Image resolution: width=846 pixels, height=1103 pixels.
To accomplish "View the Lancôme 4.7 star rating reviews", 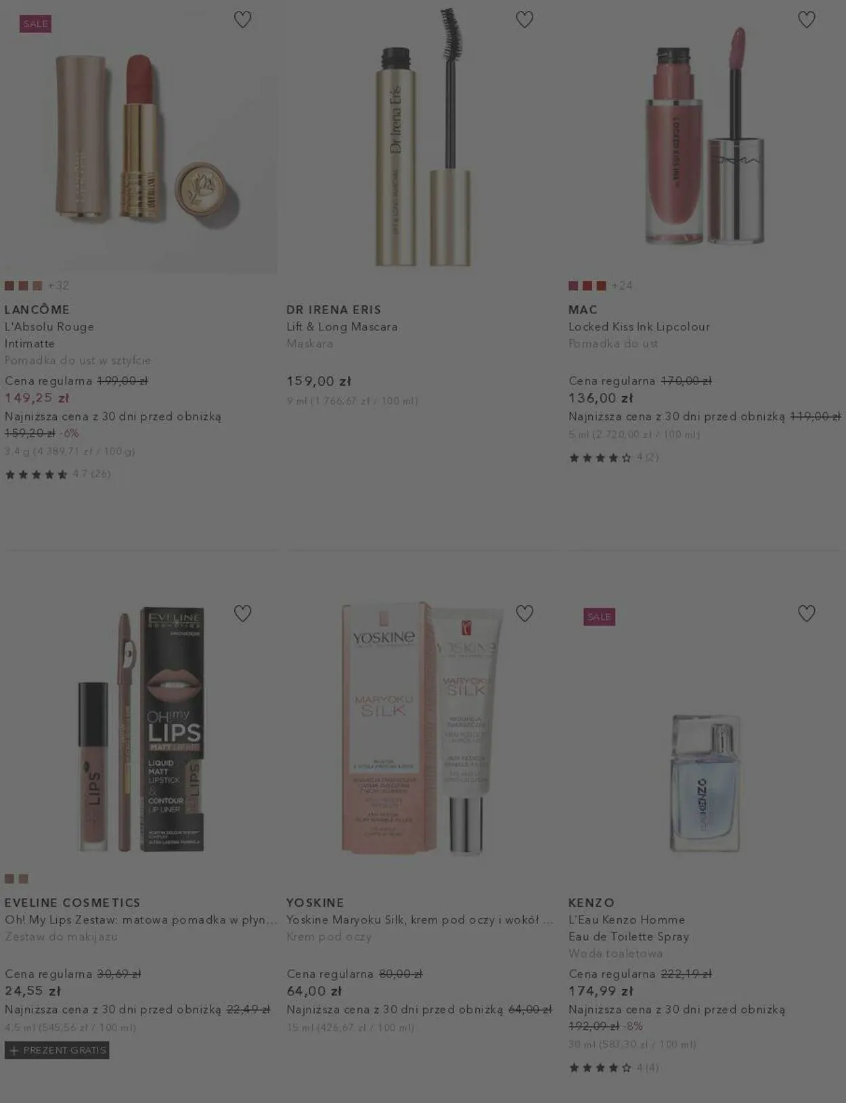I will [x=58, y=474].
